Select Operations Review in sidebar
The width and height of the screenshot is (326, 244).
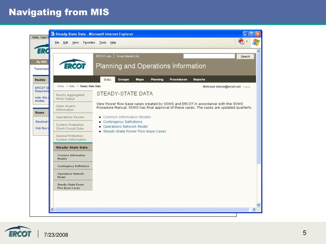click(73, 117)
